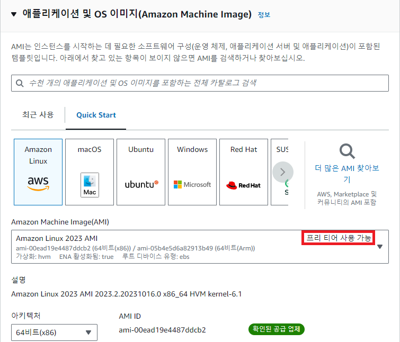Open the 64비트(x86) architecture dropdown
The image size is (400, 342).
(x=55, y=332)
